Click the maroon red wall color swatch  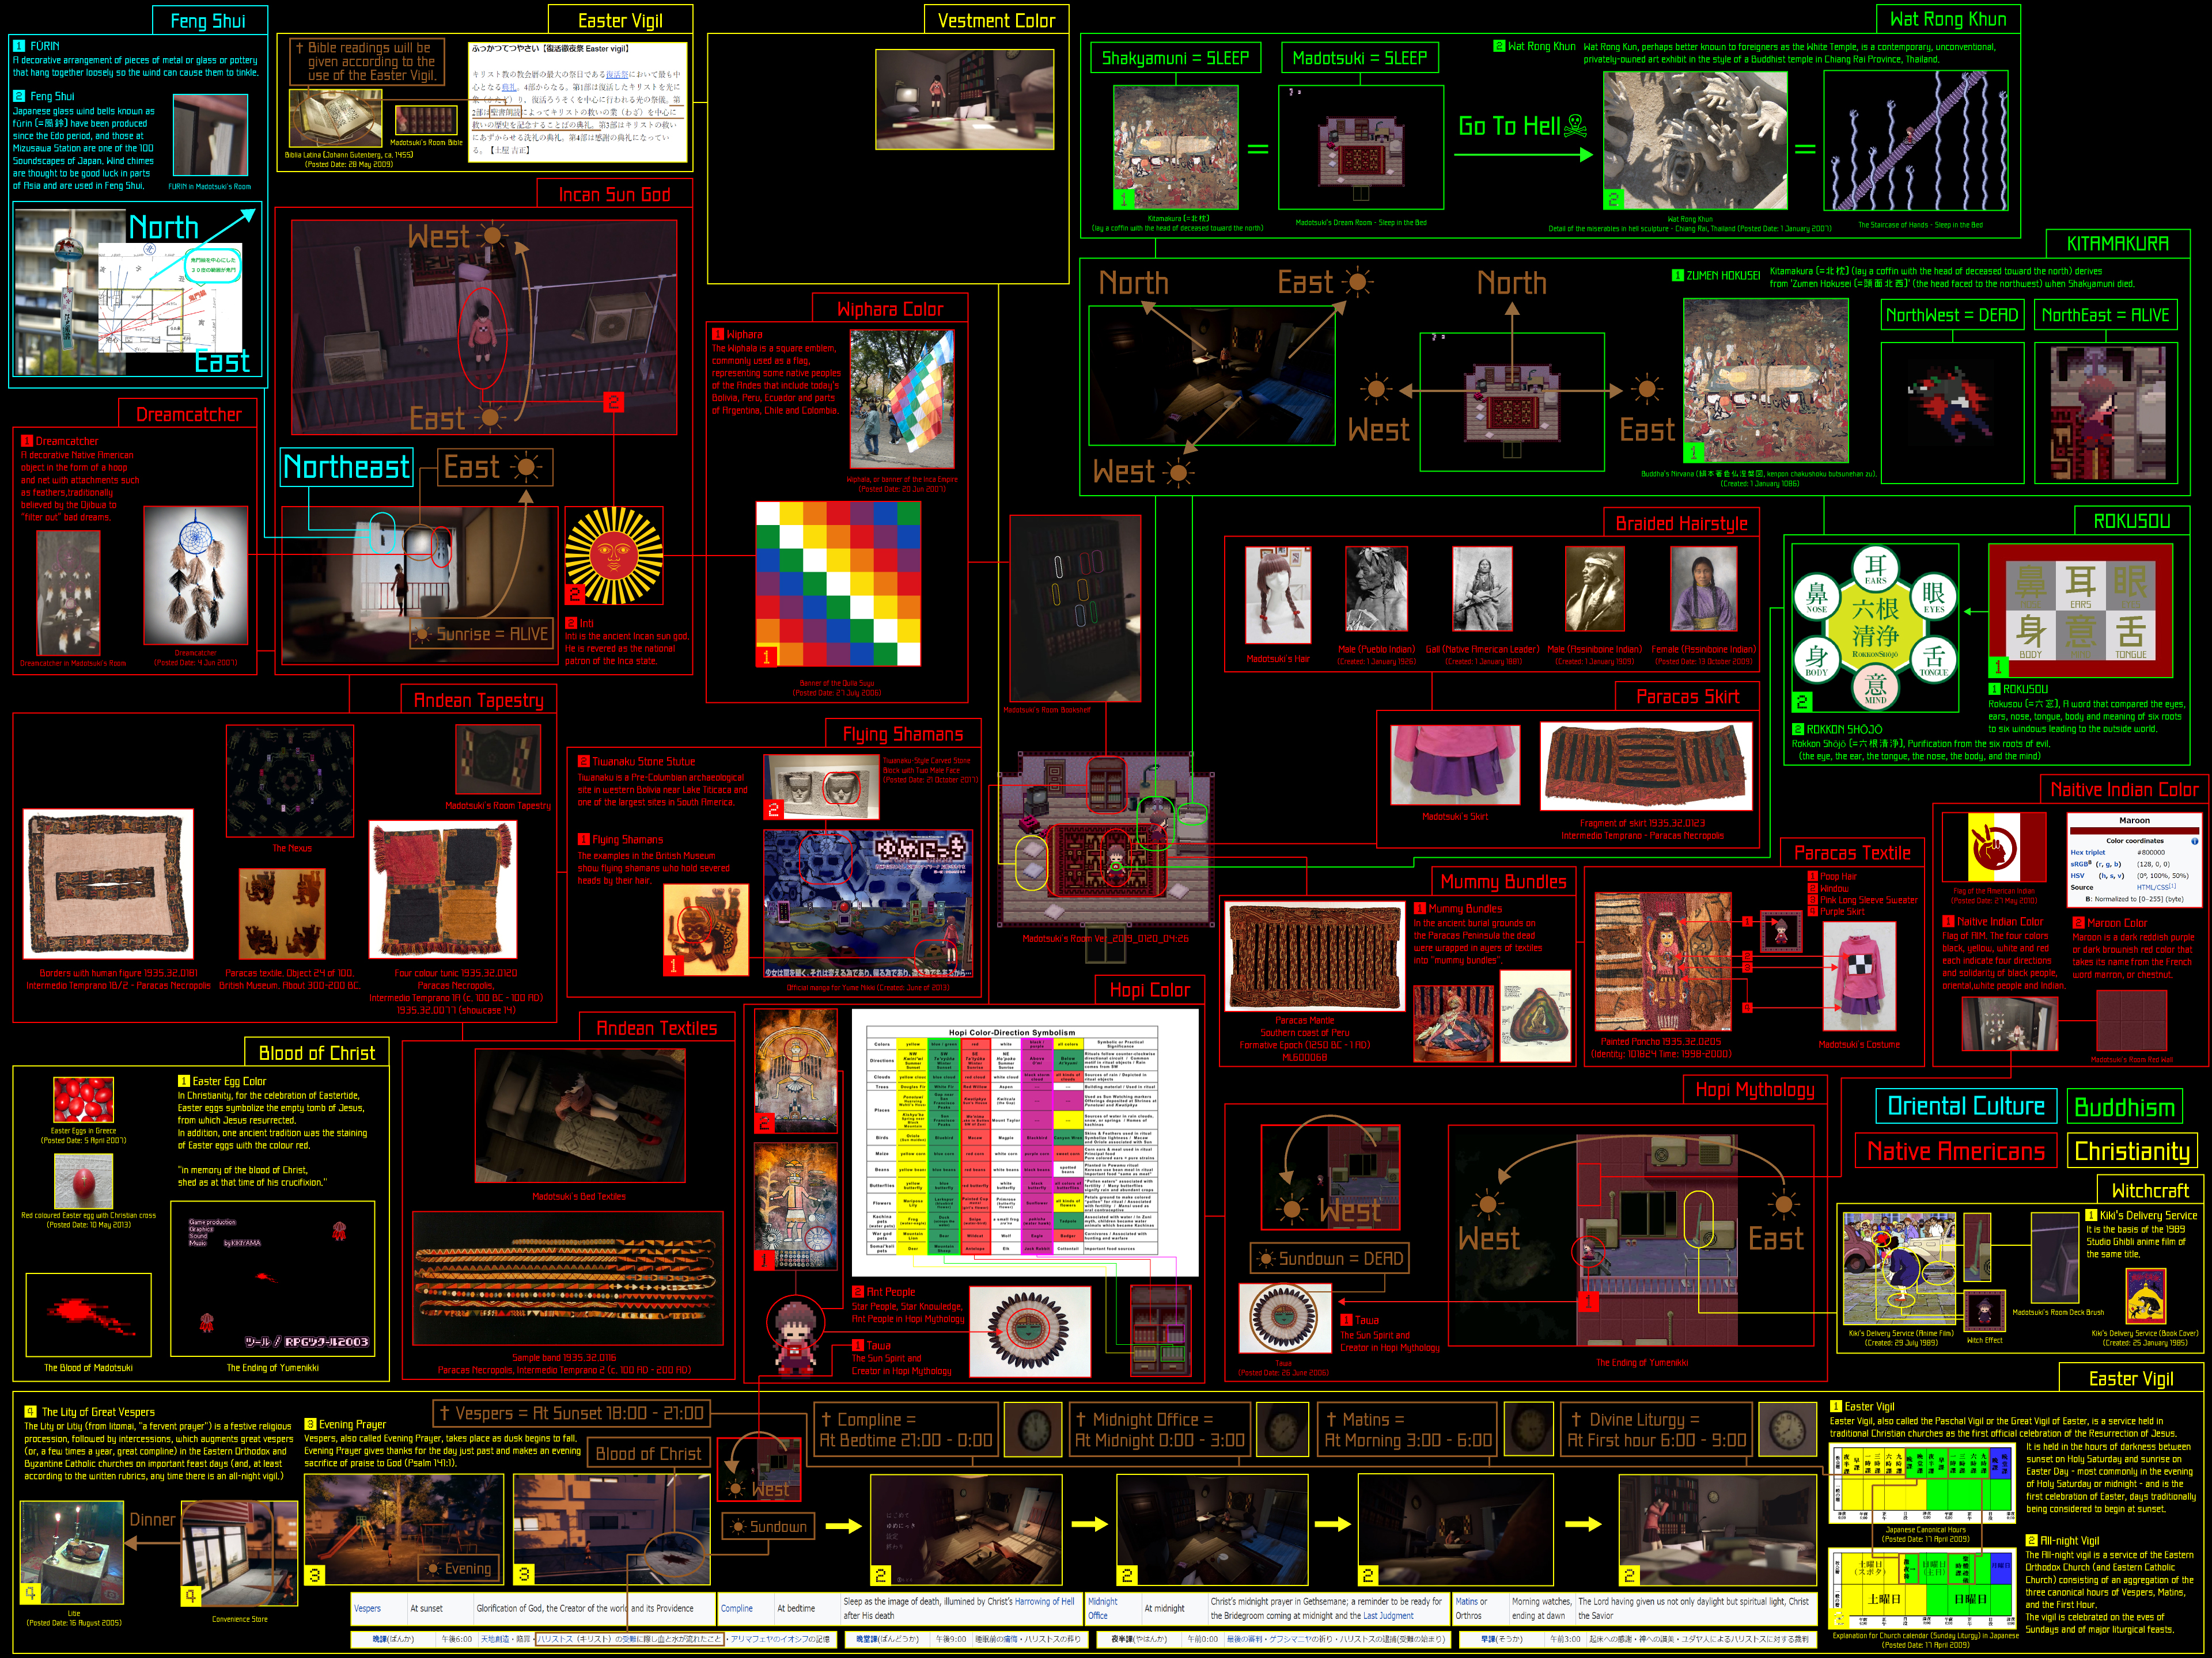pos(2131,1021)
